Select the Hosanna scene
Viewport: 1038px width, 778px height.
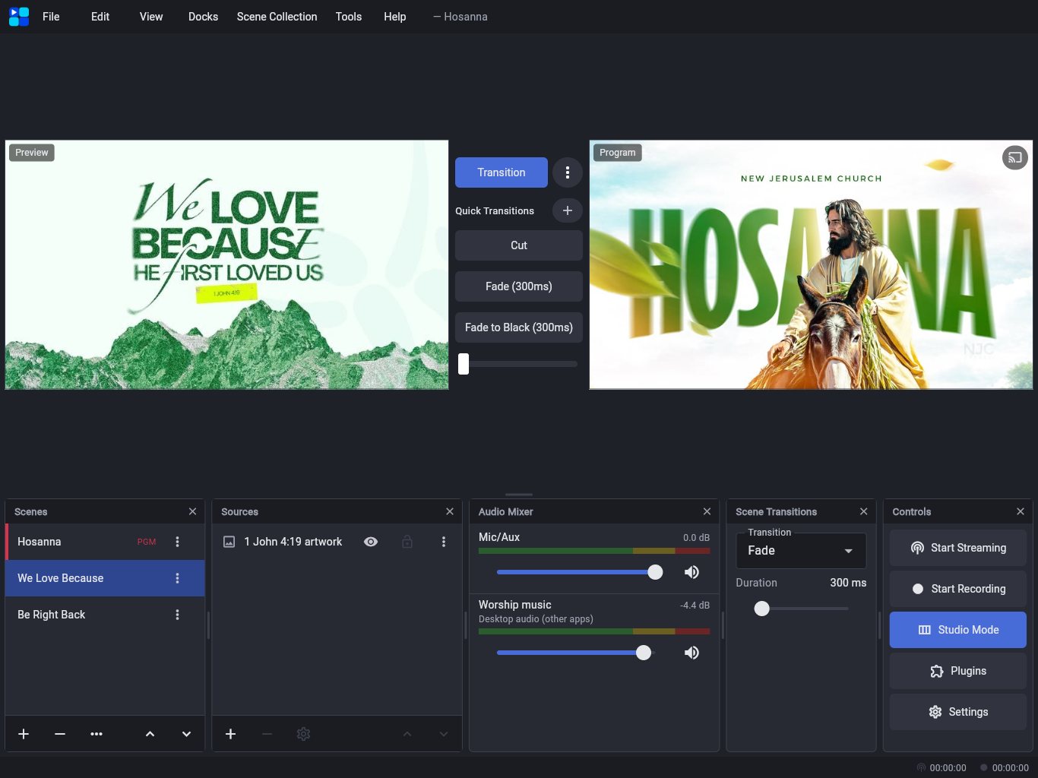click(x=105, y=542)
